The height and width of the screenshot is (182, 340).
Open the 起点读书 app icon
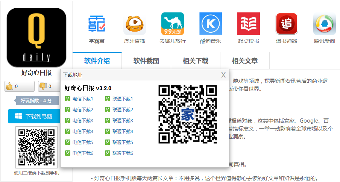pyautogui.click(x=249, y=24)
